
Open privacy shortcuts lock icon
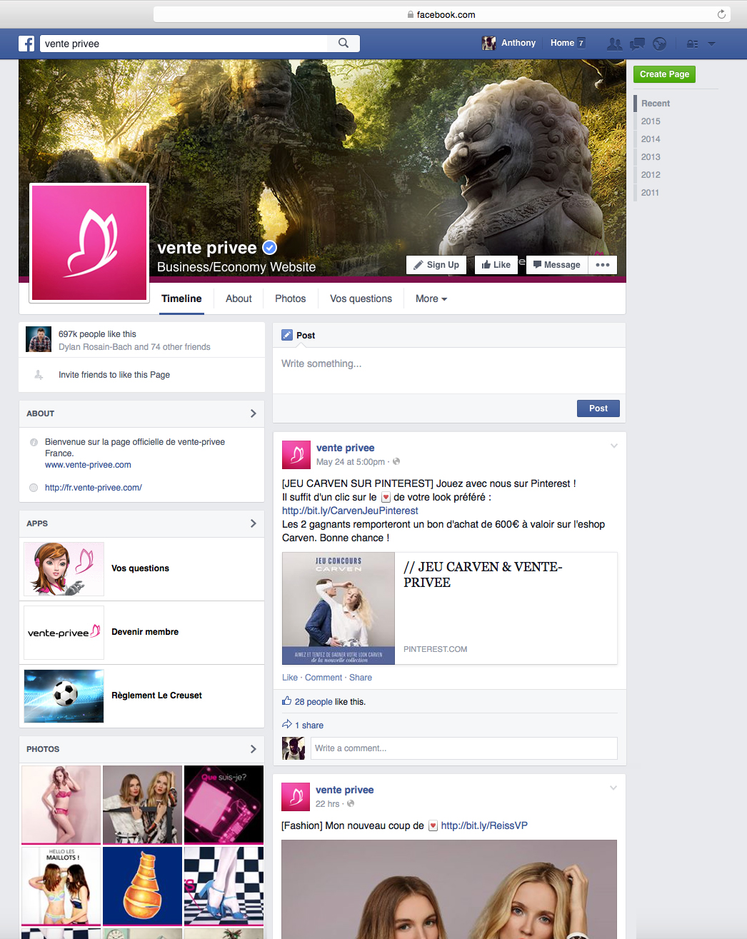point(692,44)
